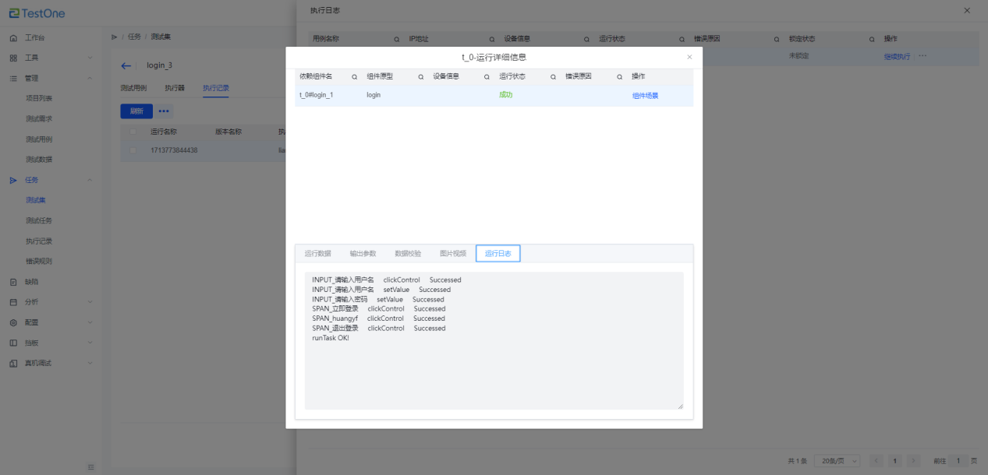
Task: Open the blue ellipsis dropdown beside 刷新
Action: pyautogui.click(x=164, y=111)
